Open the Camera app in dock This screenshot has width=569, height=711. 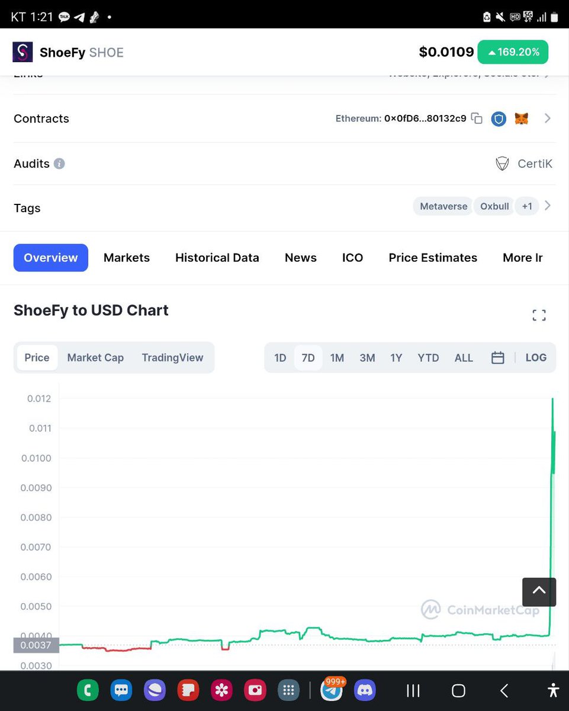pyautogui.click(x=255, y=690)
